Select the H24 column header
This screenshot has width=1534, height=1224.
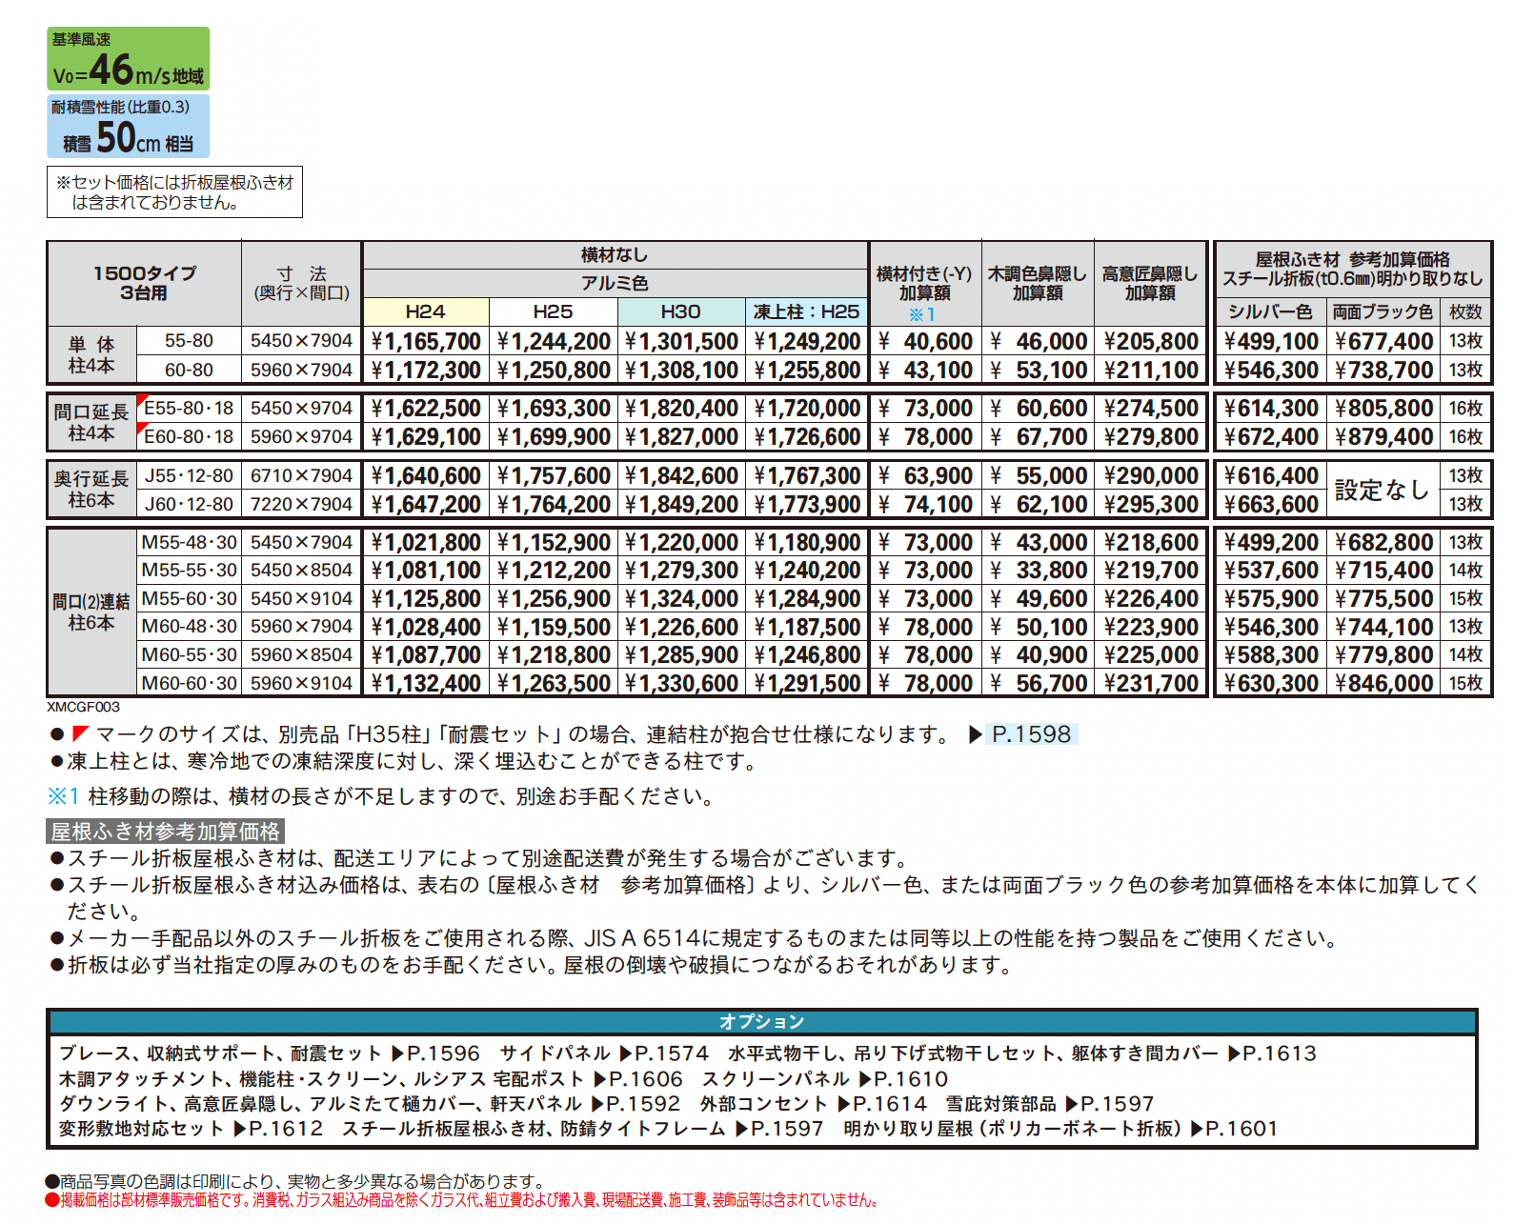(x=426, y=311)
